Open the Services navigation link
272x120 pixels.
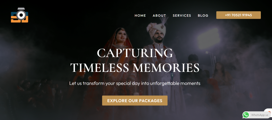coord(182,16)
